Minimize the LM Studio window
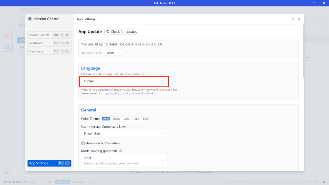Screen dimensions: 329x185 pyautogui.click(x=305, y=3)
